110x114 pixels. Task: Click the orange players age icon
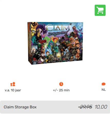(13, 84)
